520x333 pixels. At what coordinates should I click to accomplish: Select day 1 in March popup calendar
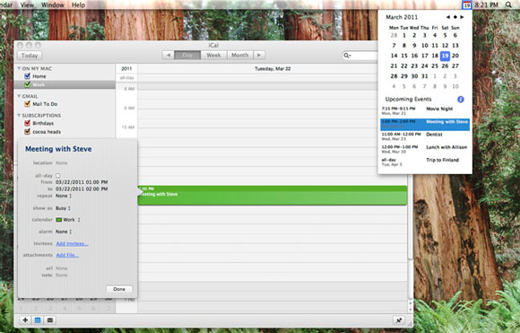[x=404, y=35]
